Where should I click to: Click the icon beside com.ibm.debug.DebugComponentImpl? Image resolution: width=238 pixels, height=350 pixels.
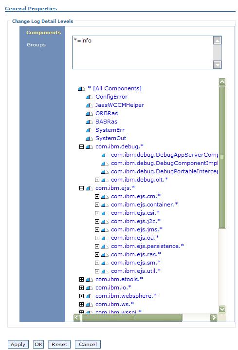[x=105, y=164]
